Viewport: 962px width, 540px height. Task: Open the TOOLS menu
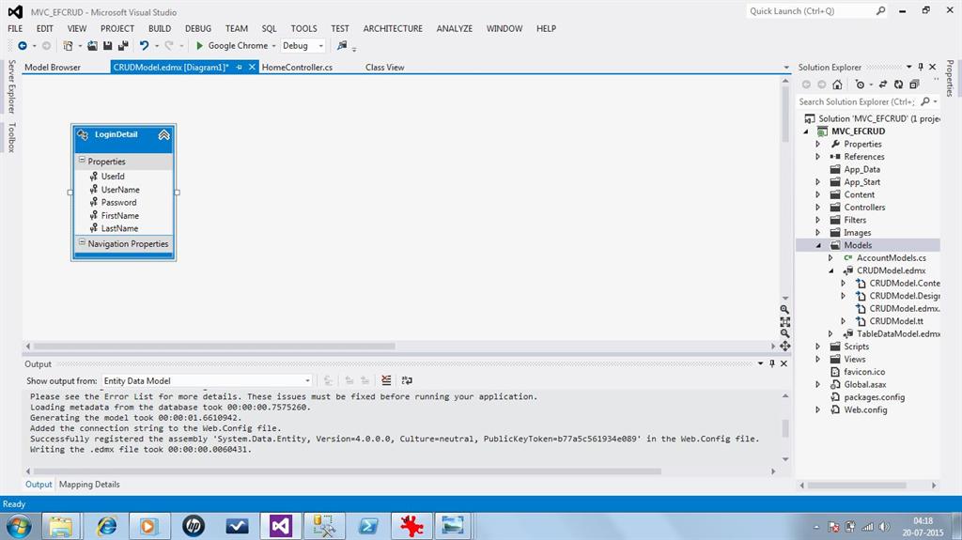(303, 28)
